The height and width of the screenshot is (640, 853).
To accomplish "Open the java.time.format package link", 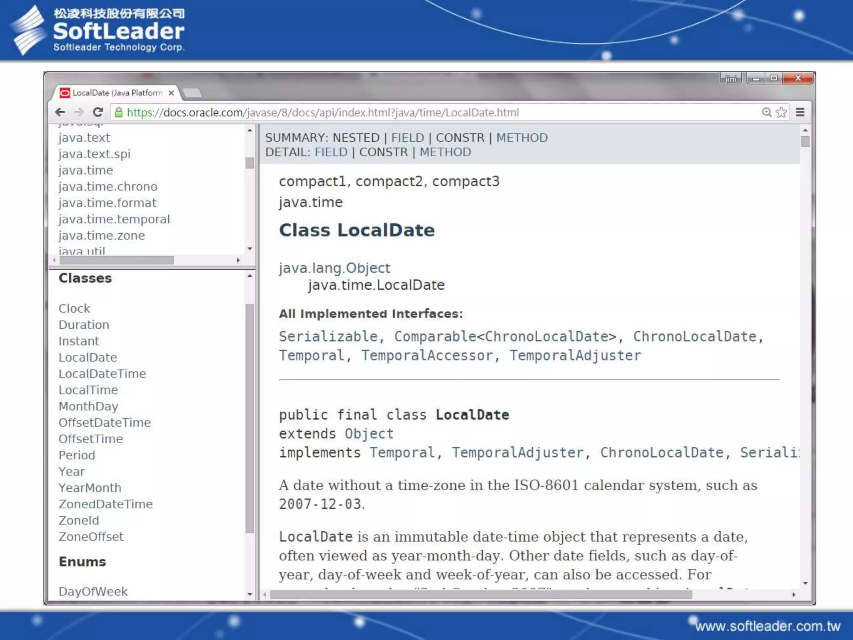I will point(107,203).
